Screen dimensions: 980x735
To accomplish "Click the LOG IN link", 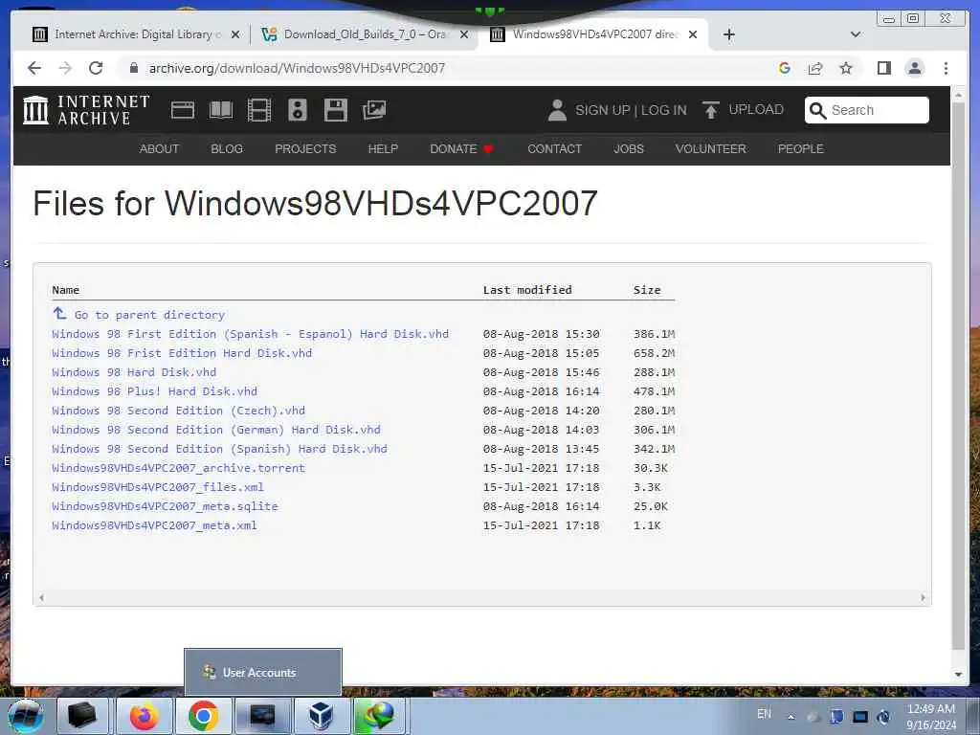I will click(x=664, y=110).
